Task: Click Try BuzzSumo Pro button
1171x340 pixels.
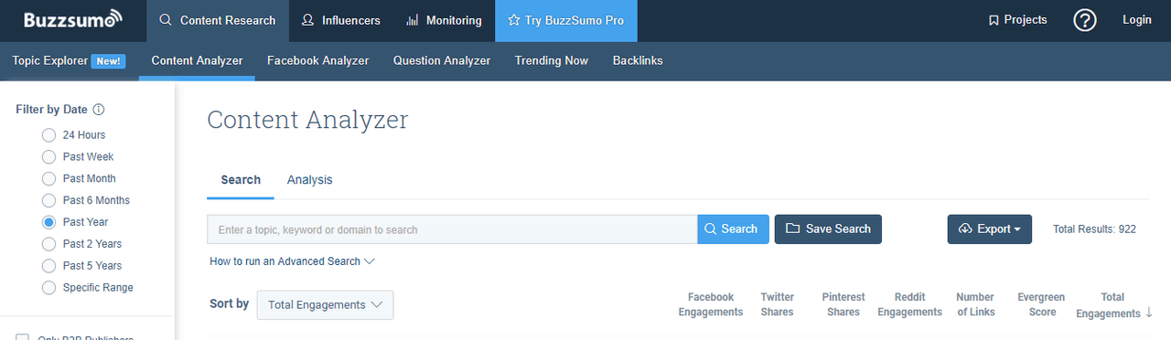Action: pyautogui.click(x=566, y=20)
